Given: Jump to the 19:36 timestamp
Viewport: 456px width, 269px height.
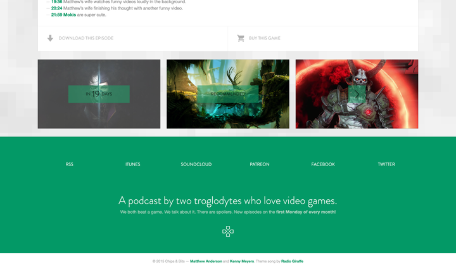Looking at the screenshot, I should point(57,2).
